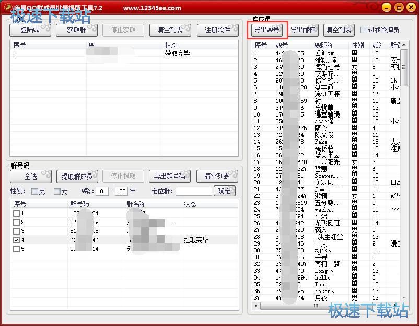Check the box for group row 5
419x326 pixels.
(16, 249)
